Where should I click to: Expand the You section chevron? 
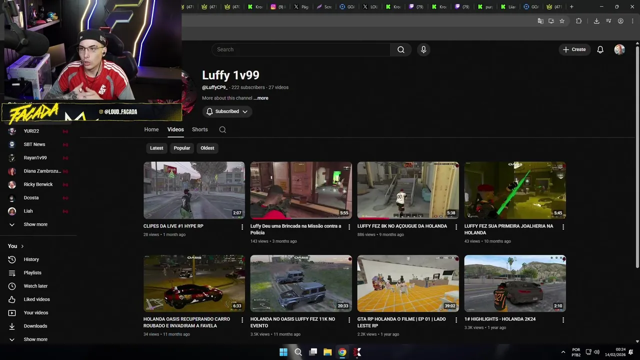click(22, 246)
